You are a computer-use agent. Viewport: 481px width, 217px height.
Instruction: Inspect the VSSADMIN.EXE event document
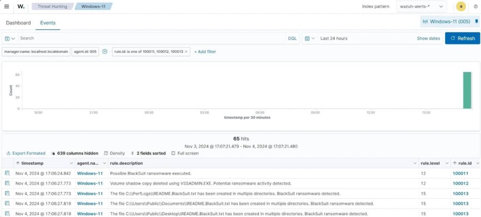click(x=8, y=183)
